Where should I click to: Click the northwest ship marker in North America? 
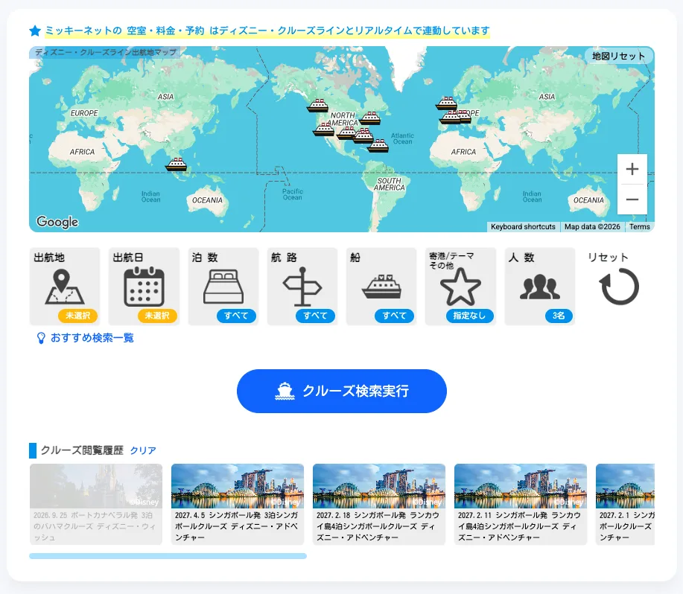tap(317, 106)
